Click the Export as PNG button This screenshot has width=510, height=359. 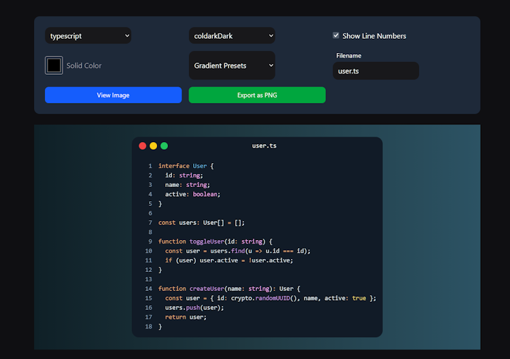point(257,95)
